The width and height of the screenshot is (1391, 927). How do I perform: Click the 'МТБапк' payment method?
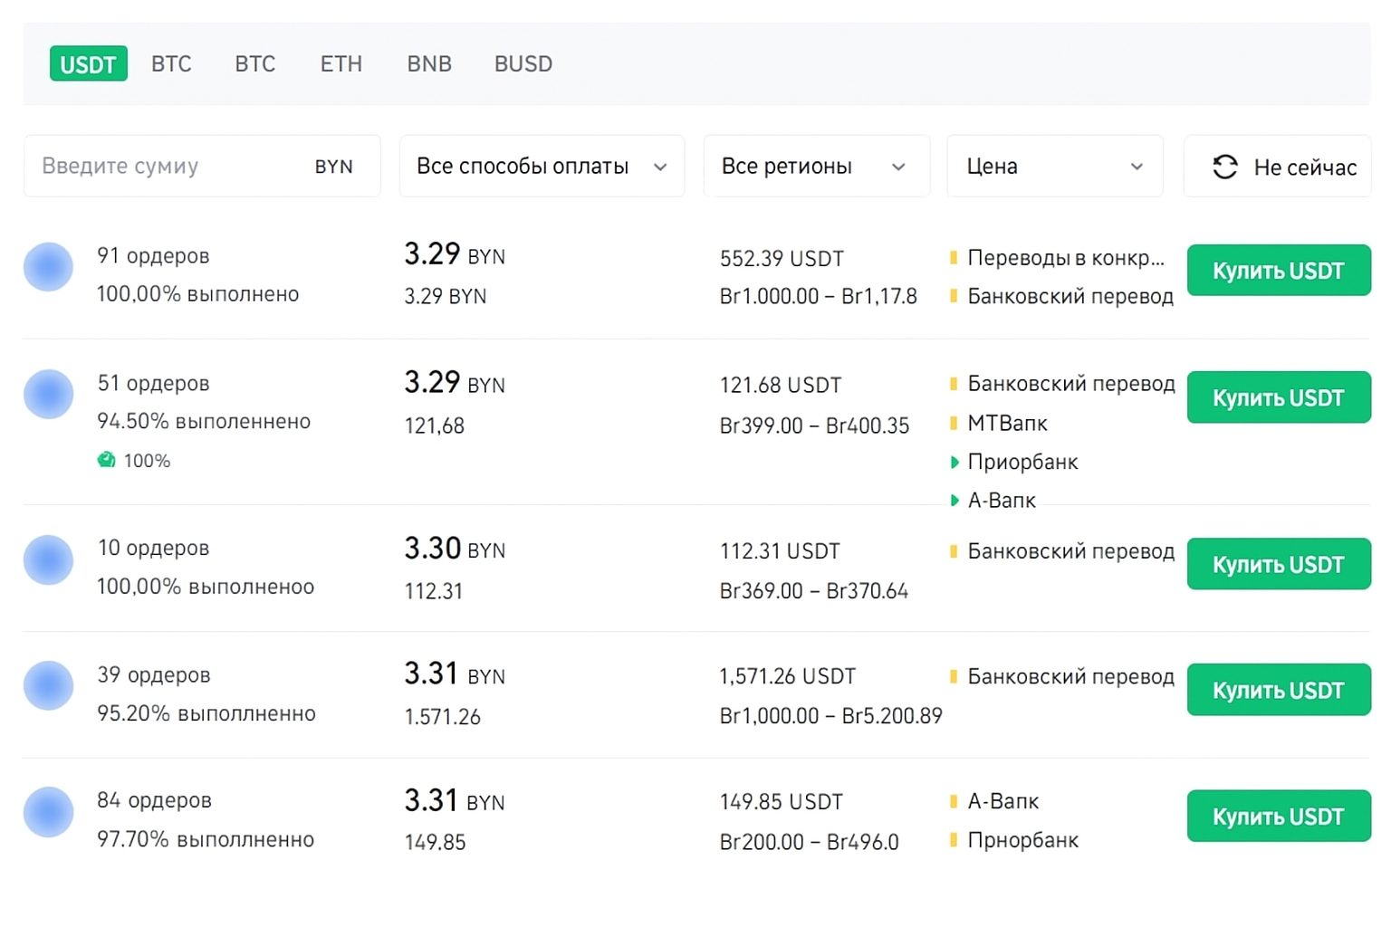1007,423
